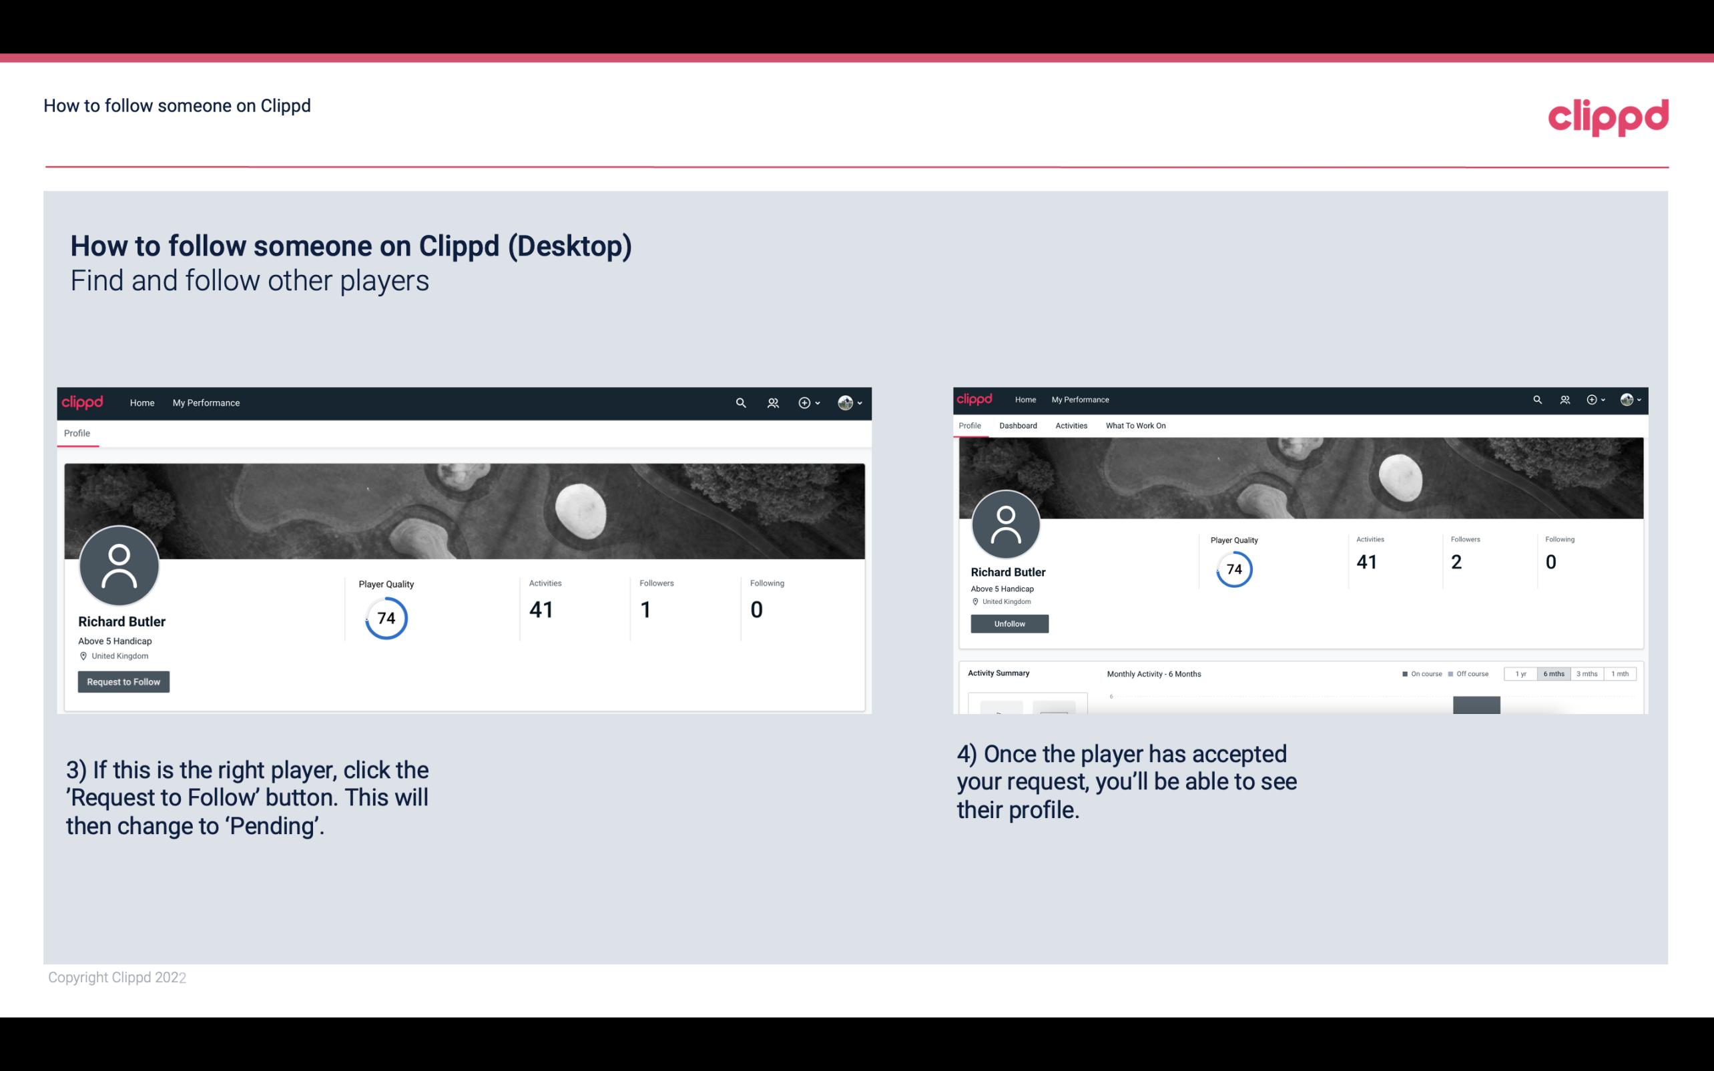
Task: Click the search icon in the navbar
Action: 739,404
